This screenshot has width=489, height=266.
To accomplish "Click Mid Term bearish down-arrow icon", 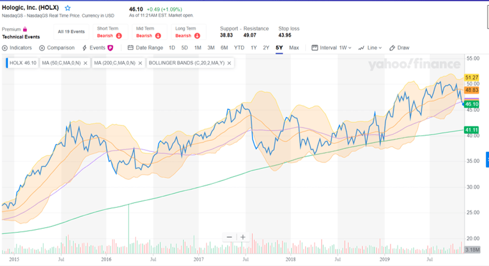I will [x=158, y=36].
